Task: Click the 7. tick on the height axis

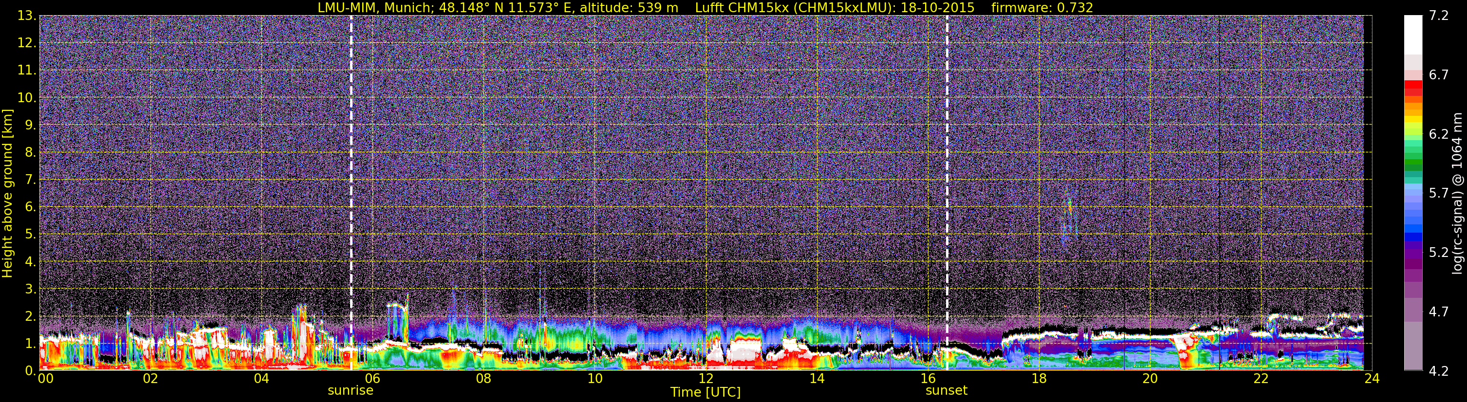Action: click(x=30, y=180)
